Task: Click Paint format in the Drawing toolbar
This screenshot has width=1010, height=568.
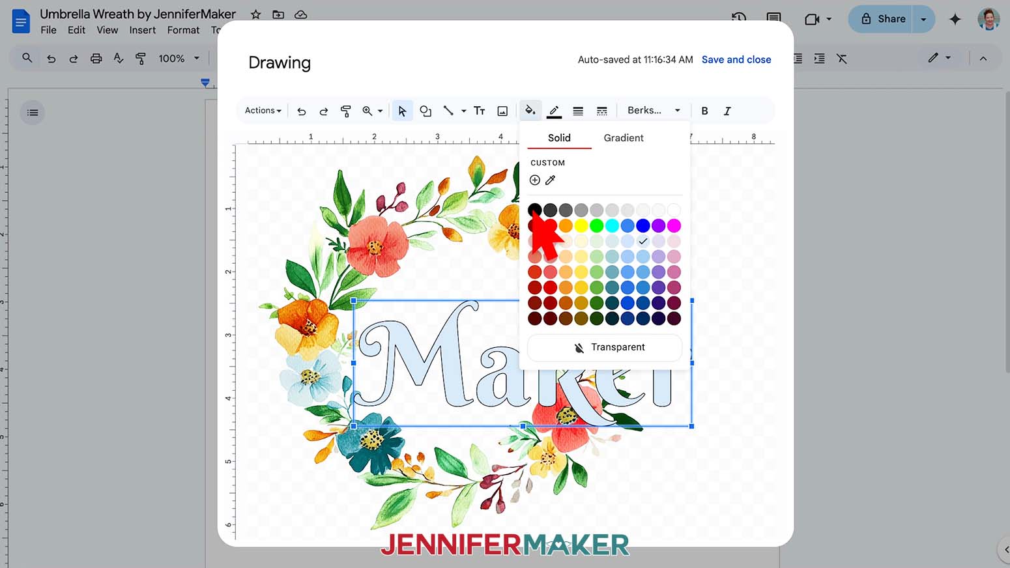Action: pos(346,111)
